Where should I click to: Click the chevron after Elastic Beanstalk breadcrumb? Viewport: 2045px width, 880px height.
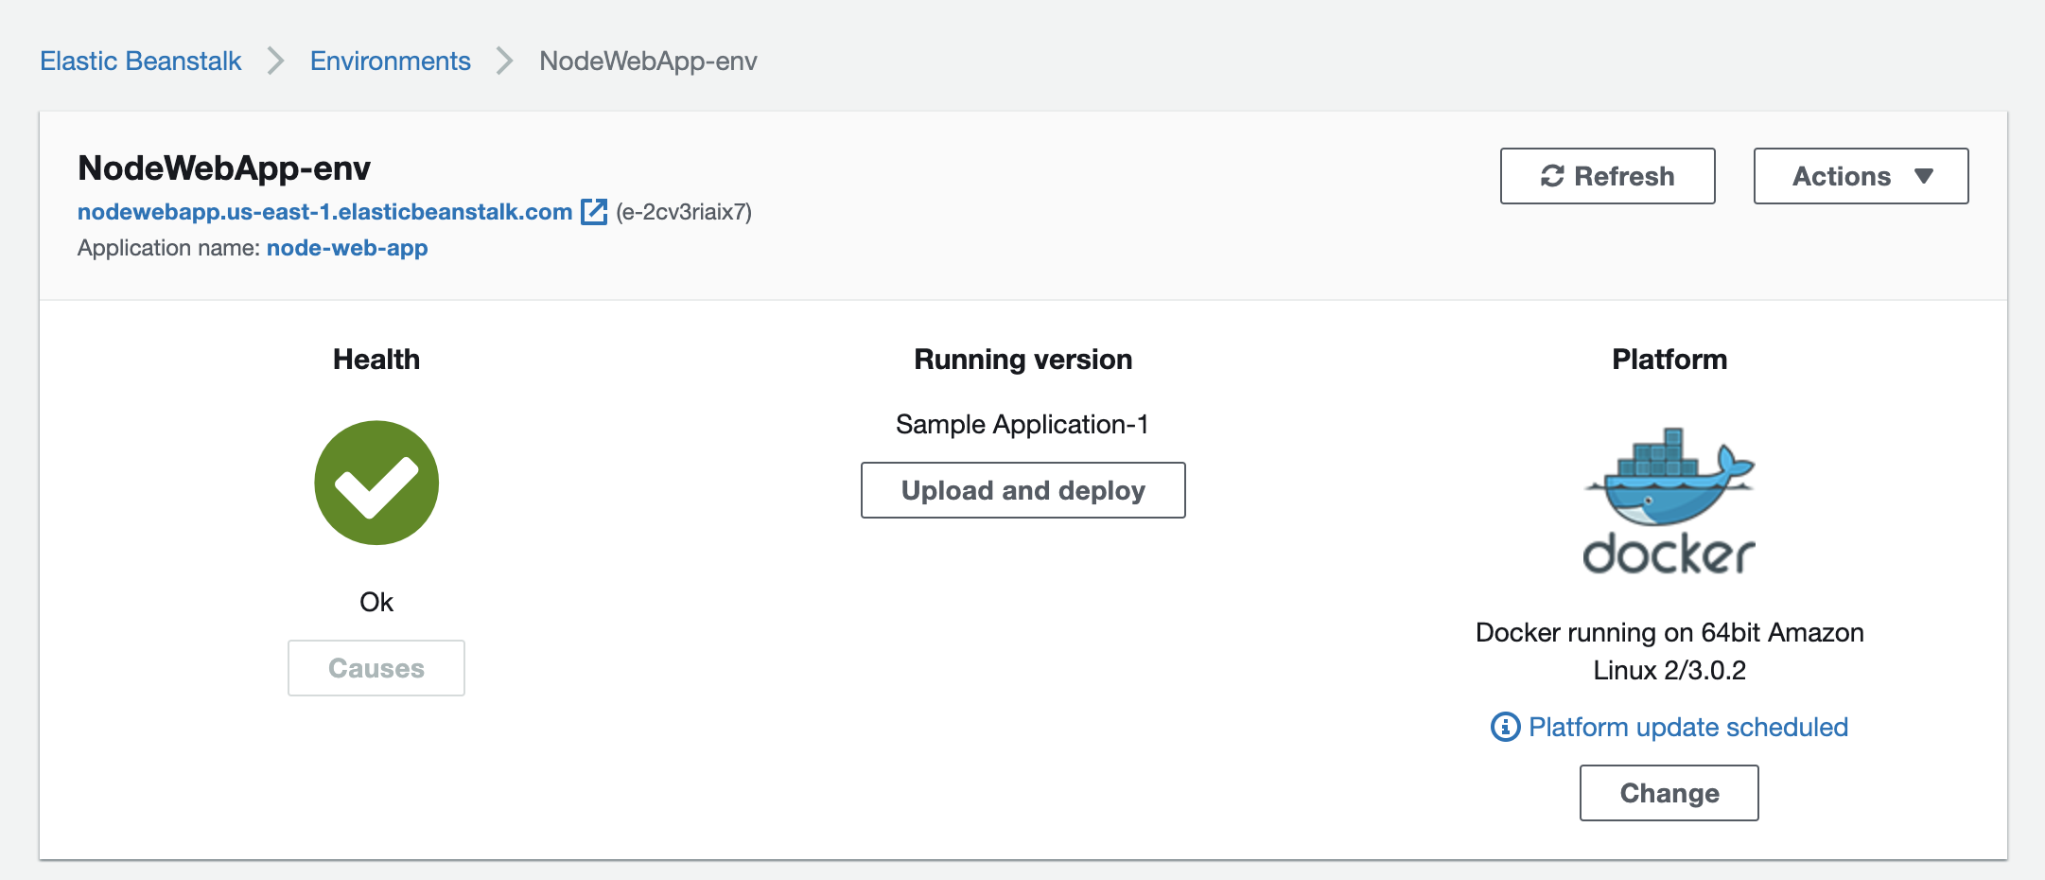pyautogui.click(x=275, y=62)
